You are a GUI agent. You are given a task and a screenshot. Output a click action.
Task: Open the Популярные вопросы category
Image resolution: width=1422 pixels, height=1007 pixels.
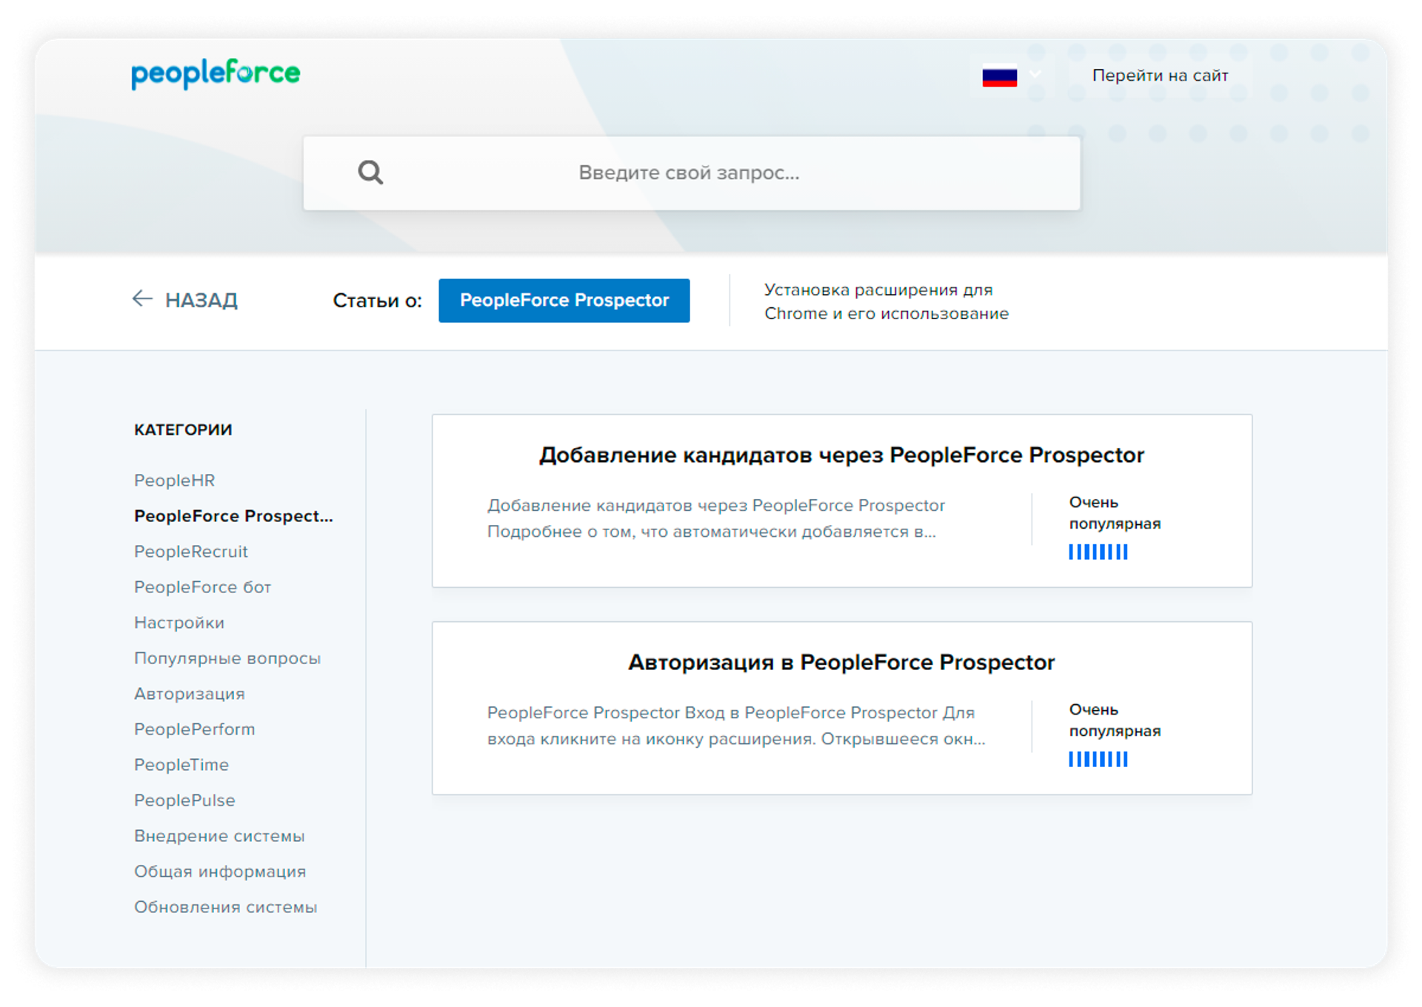(x=227, y=658)
